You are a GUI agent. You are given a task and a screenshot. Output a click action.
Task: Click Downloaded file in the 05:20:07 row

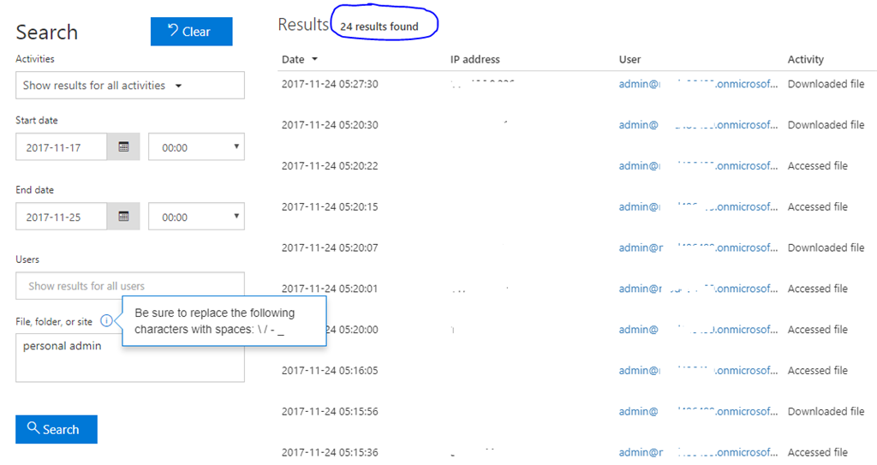click(826, 247)
